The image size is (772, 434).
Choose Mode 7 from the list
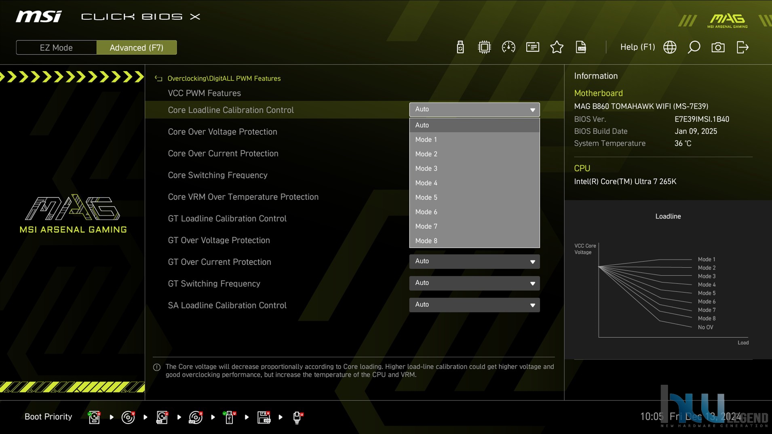click(x=475, y=226)
